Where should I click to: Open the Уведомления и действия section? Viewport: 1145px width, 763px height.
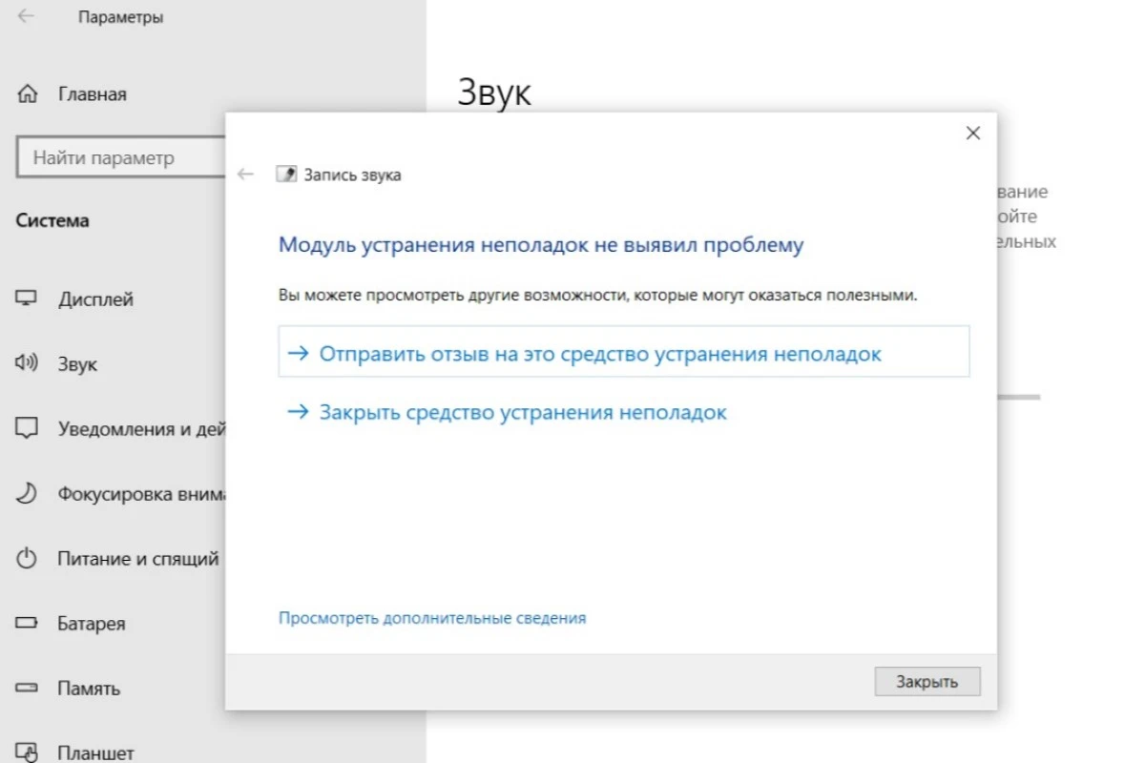(121, 429)
